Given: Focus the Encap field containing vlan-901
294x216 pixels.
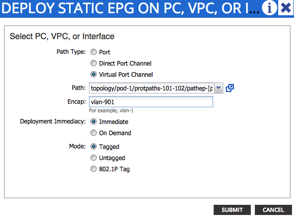Looking at the screenshot, I should (x=151, y=102).
